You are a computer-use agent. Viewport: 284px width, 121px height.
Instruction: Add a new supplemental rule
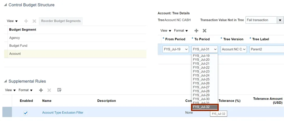tap(41, 90)
